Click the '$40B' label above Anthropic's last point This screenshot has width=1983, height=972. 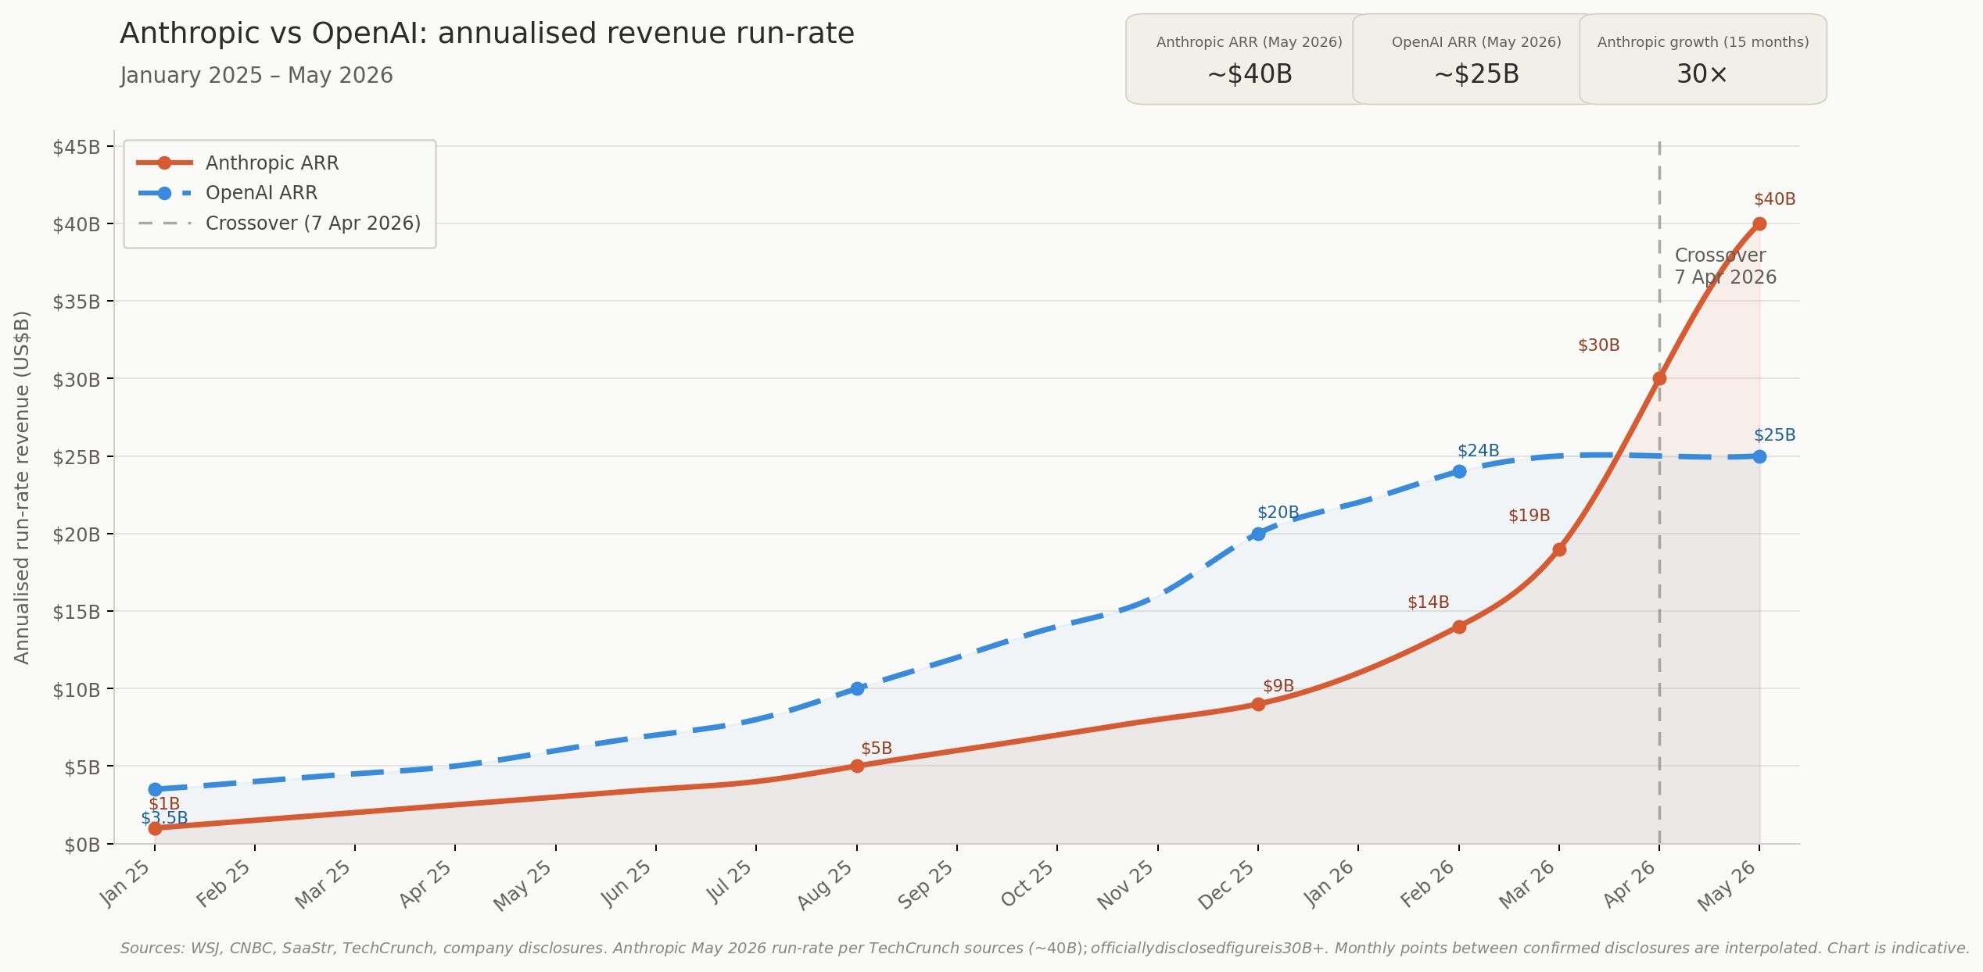[x=1774, y=199]
